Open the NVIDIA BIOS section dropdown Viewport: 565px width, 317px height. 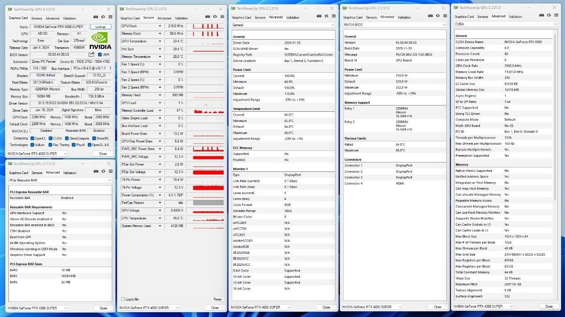click(x=394, y=24)
